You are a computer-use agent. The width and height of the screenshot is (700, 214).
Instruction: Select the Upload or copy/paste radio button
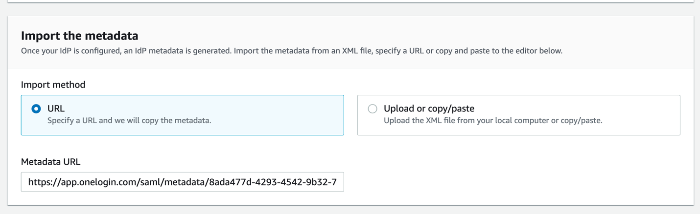pyautogui.click(x=373, y=109)
